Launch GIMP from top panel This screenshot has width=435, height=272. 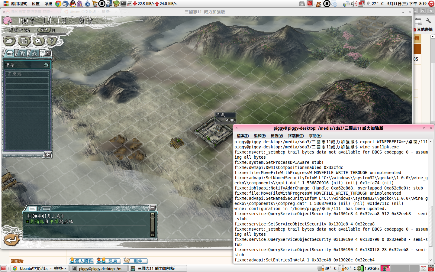point(95,4)
